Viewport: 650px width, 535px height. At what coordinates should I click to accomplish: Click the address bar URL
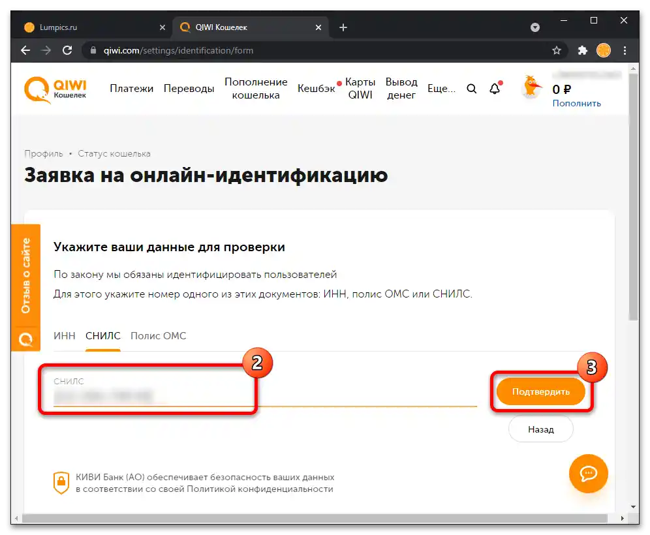click(x=178, y=50)
